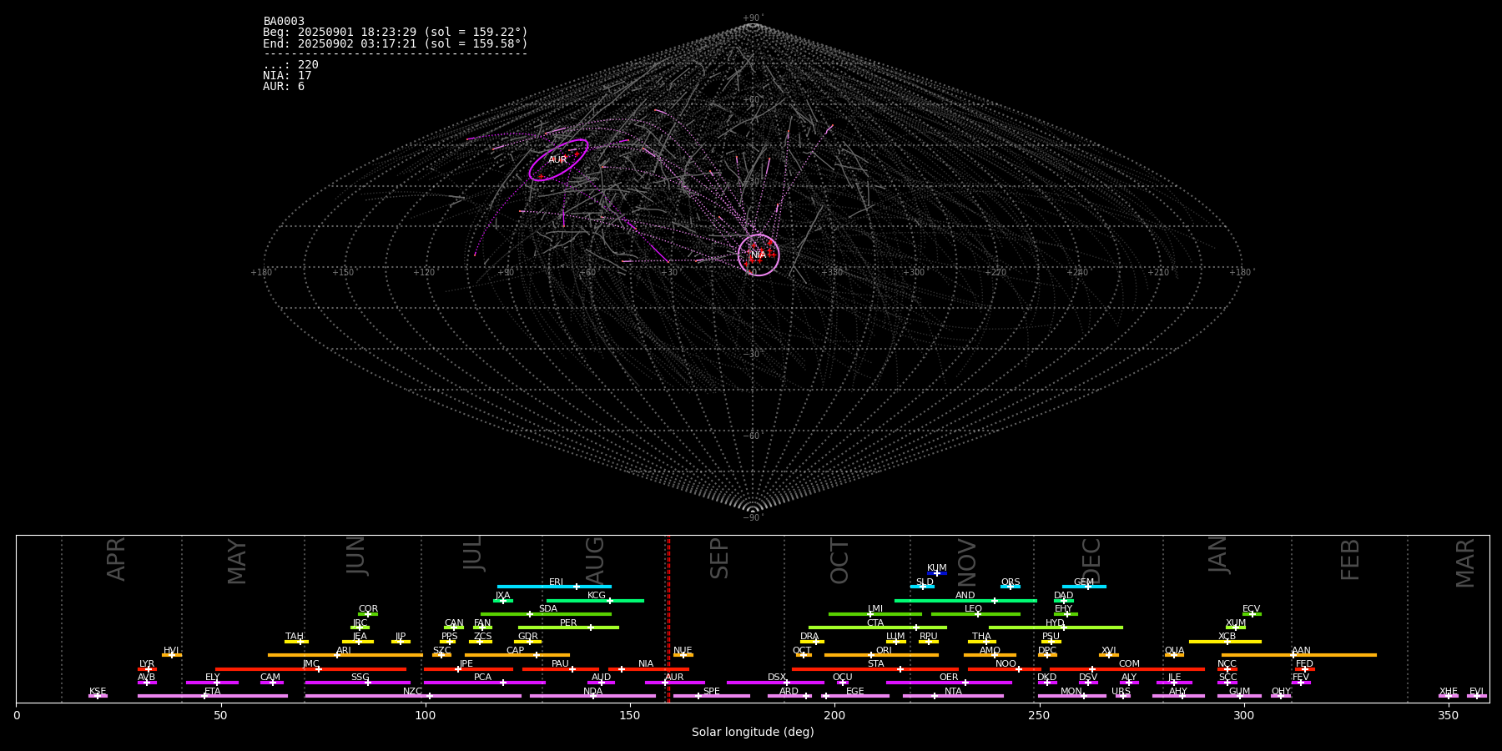Click the SEP month label

point(719,558)
